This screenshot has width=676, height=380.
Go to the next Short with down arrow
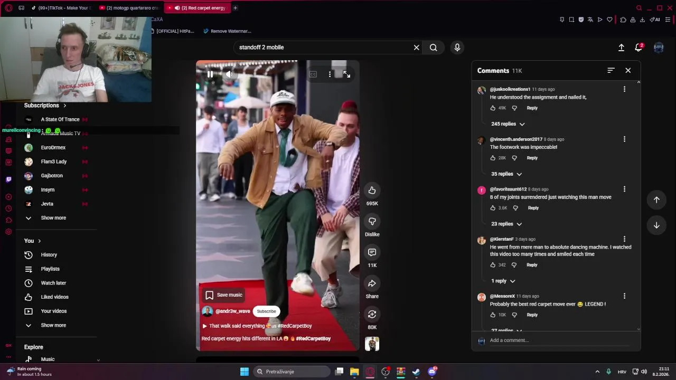656,225
